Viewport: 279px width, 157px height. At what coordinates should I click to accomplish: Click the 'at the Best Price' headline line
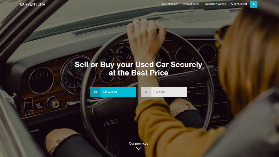(x=139, y=73)
